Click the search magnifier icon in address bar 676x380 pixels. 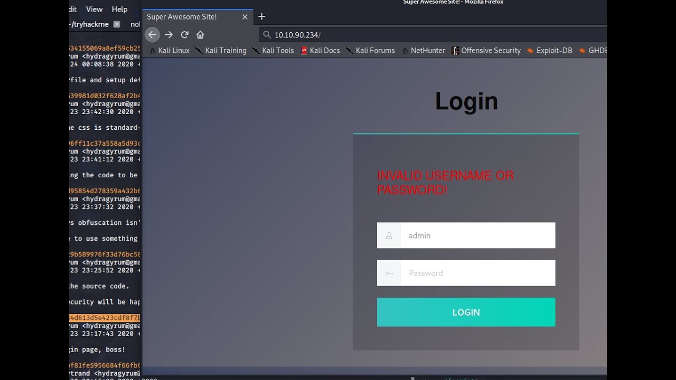[267, 35]
